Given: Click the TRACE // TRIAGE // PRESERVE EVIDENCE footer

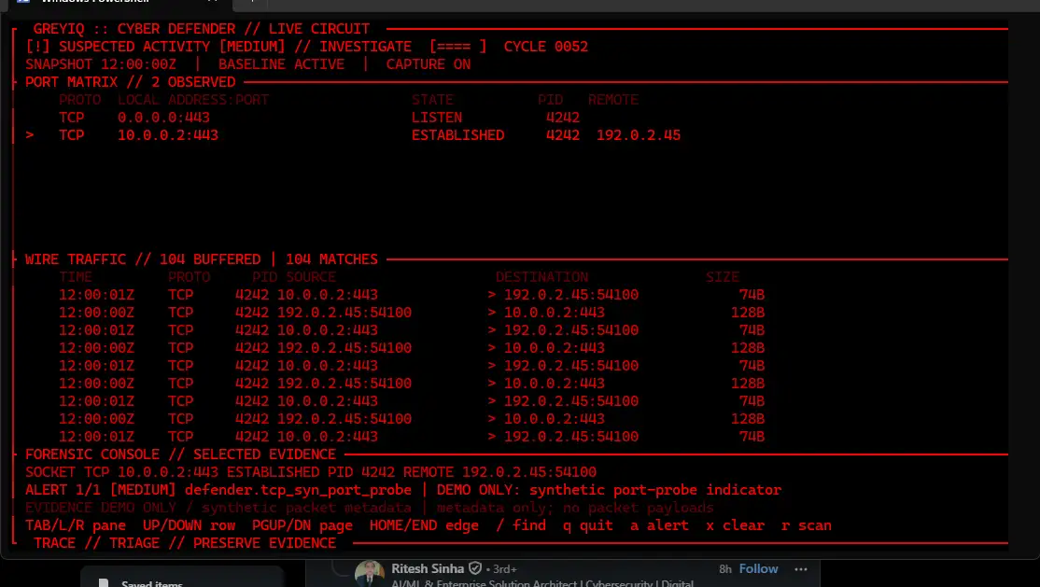Looking at the screenshot, I should click(x=185, y=543).
